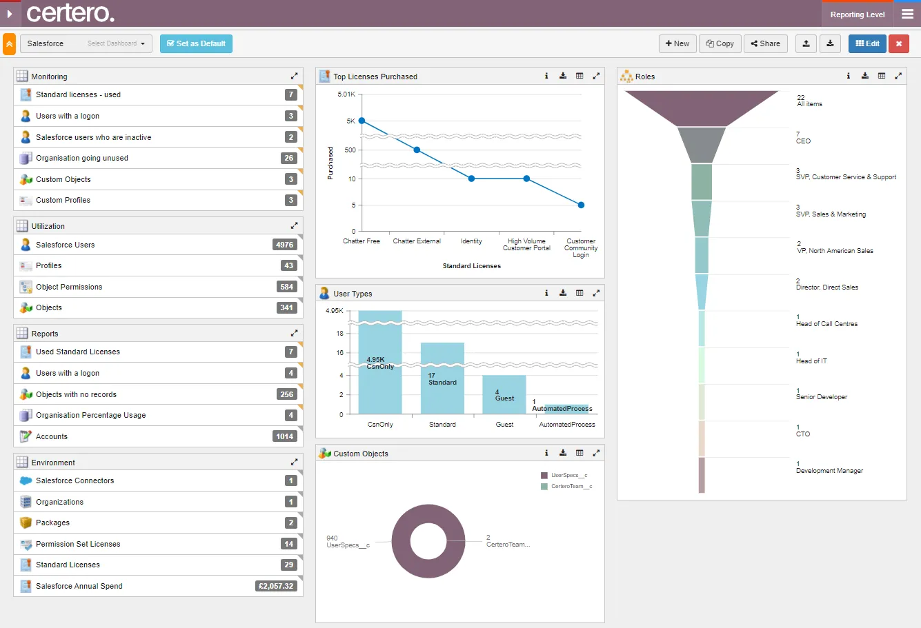This screenshot has height=628, width=921.
Task: Share the dashboard via Share button
Action: (x=766, y=43)
